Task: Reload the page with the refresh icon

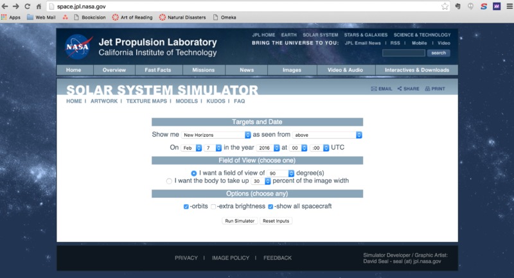Action: [x=27, y=6]
